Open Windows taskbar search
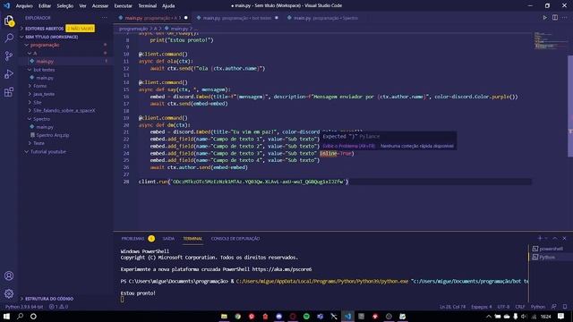This screenshot has width=573, height=322. [20, 316]
